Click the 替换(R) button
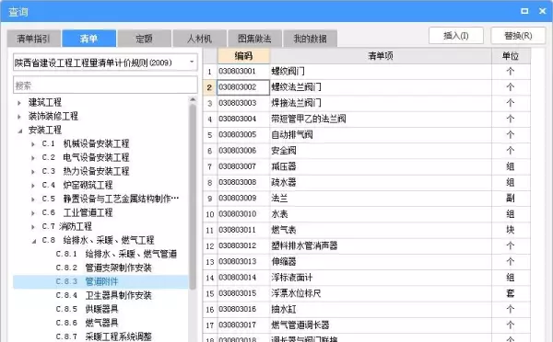Image resolution: width=553 pixels, height=342 pixels. (518, 36)
